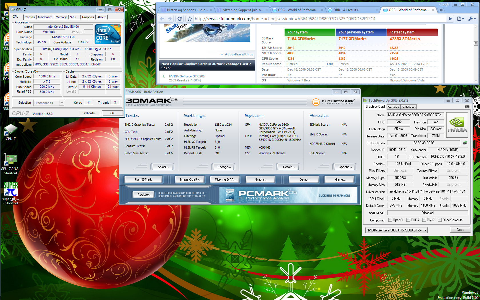Click the Demo button in 3DMark06
Viewport: 480px width, 300px height.
[305, 179]
